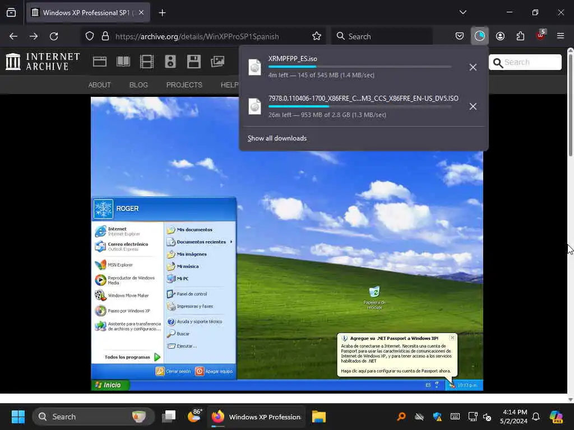Open the Texts books icon
The height and width of the screenshot is (430, 574).
[123, 62]
